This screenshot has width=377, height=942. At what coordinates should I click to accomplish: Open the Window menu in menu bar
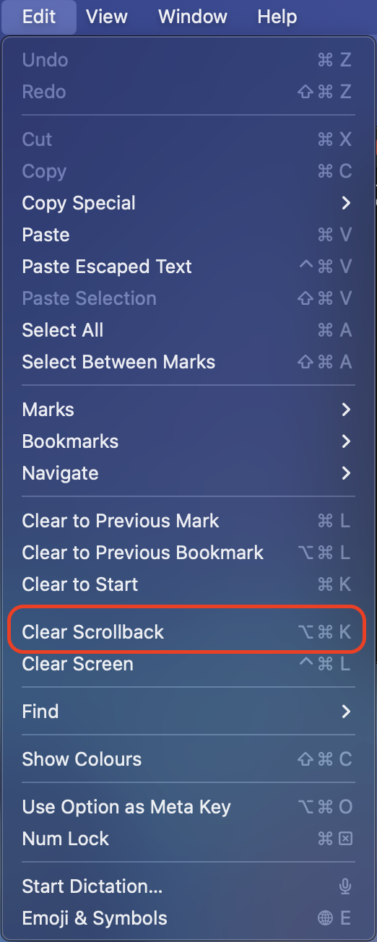point(191,17)
